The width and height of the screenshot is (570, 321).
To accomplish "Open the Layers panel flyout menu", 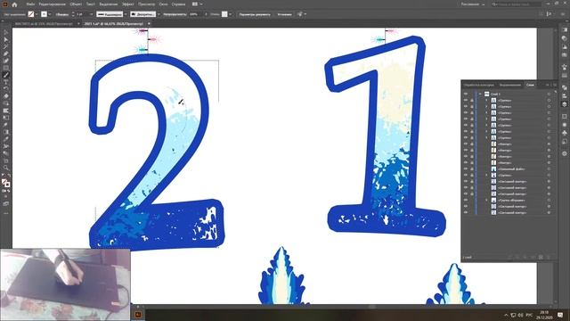I will [x=555, y=85].
